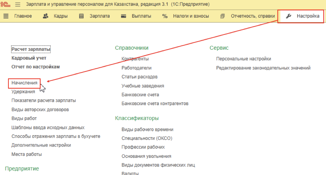This screenshot has height=175, width=326.
Task: Open Специальности (ОКСО) classifier
Action: [147, 138]
